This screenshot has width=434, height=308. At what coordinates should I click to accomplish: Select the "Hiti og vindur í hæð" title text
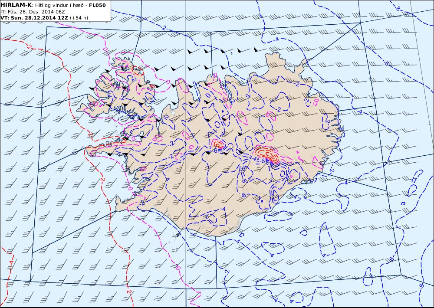click(x=60, y=6)
